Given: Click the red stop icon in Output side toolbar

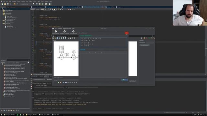Looking at the screenshot, I should (31, 86).
